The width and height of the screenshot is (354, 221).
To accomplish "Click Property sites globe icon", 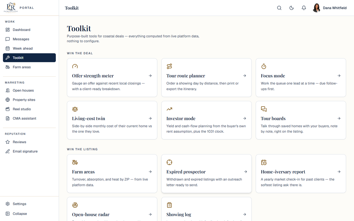I will click(8, 100).
